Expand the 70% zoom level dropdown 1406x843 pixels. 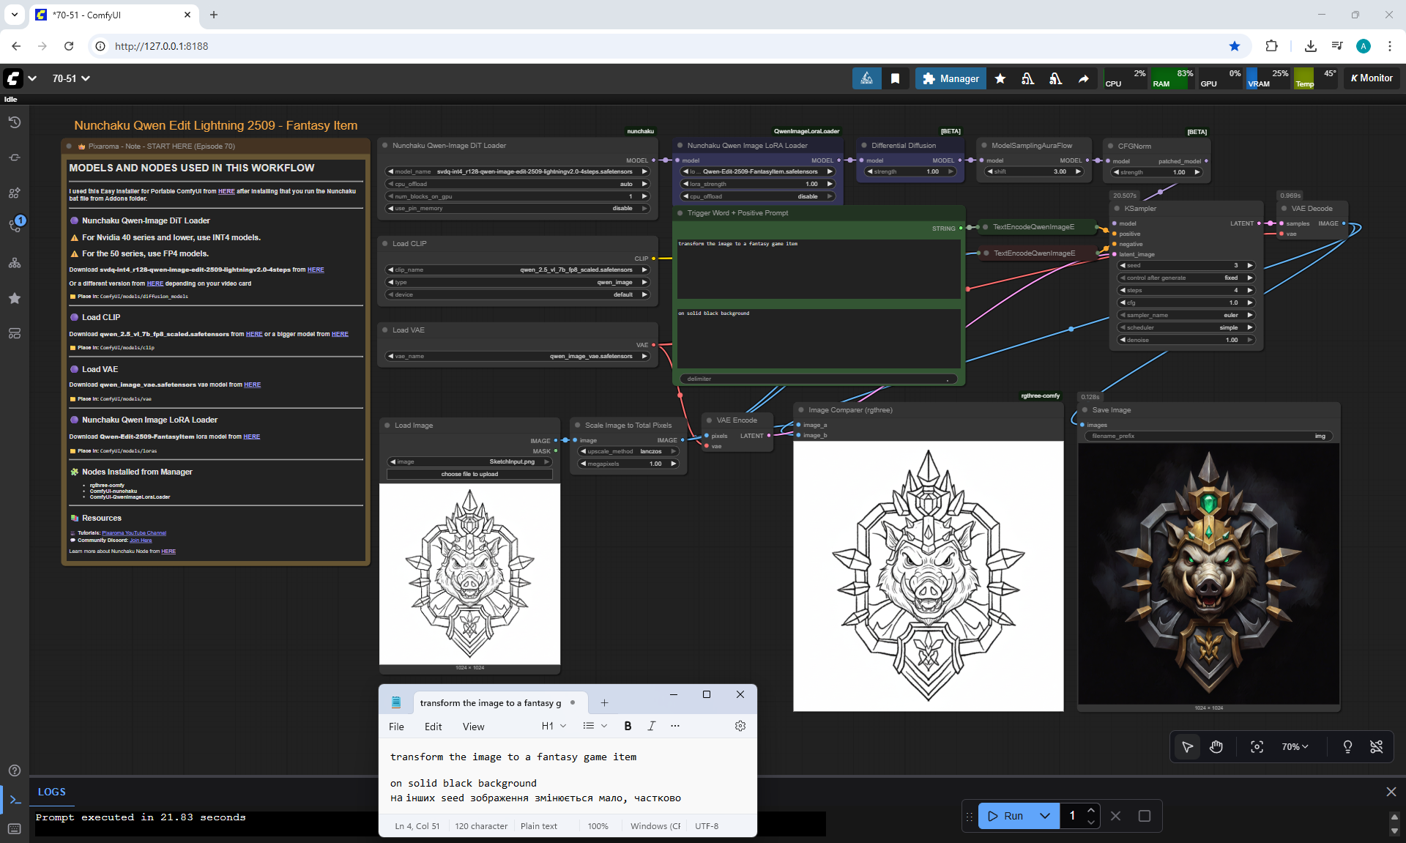1295,746
